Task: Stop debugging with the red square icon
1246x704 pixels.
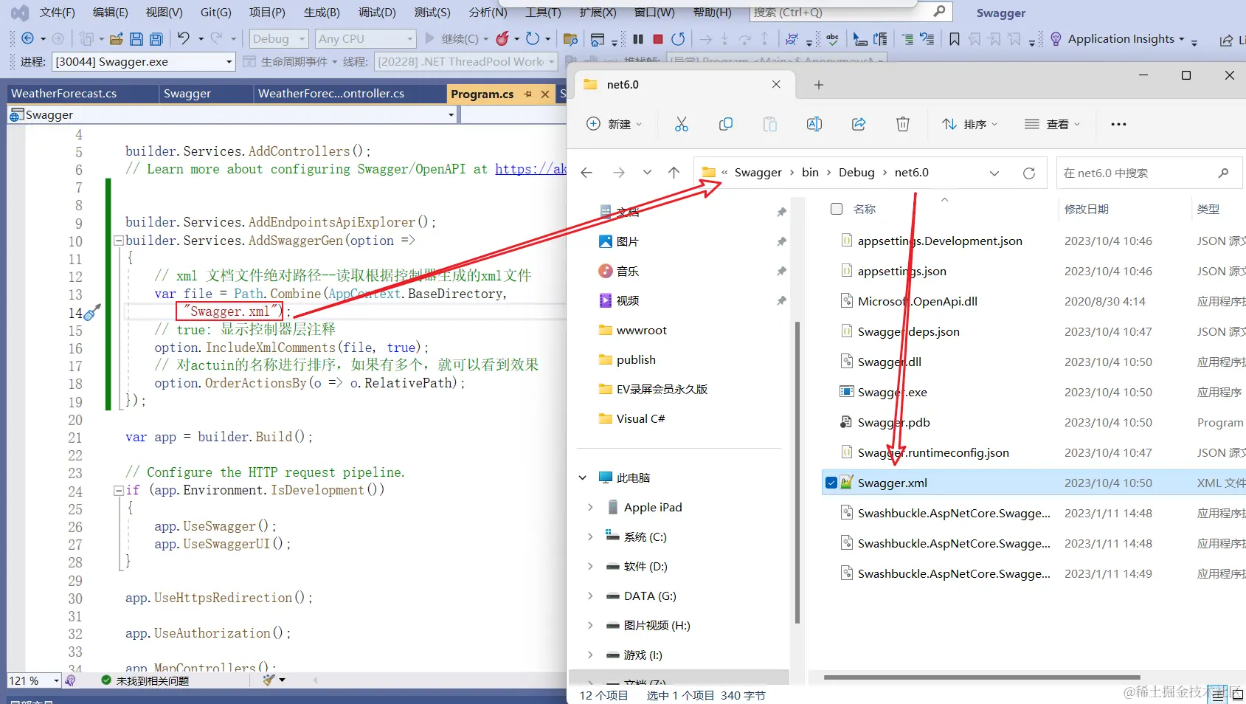Action: [658, 39]
